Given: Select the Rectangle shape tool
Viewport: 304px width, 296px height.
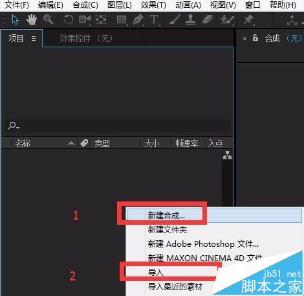Looking at the screenshot, I should 122,20.
